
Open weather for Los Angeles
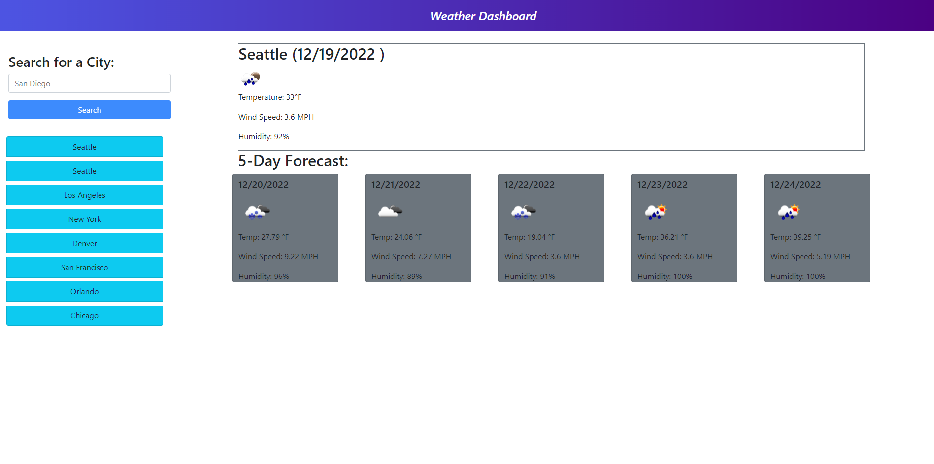(x=84, y=195)
